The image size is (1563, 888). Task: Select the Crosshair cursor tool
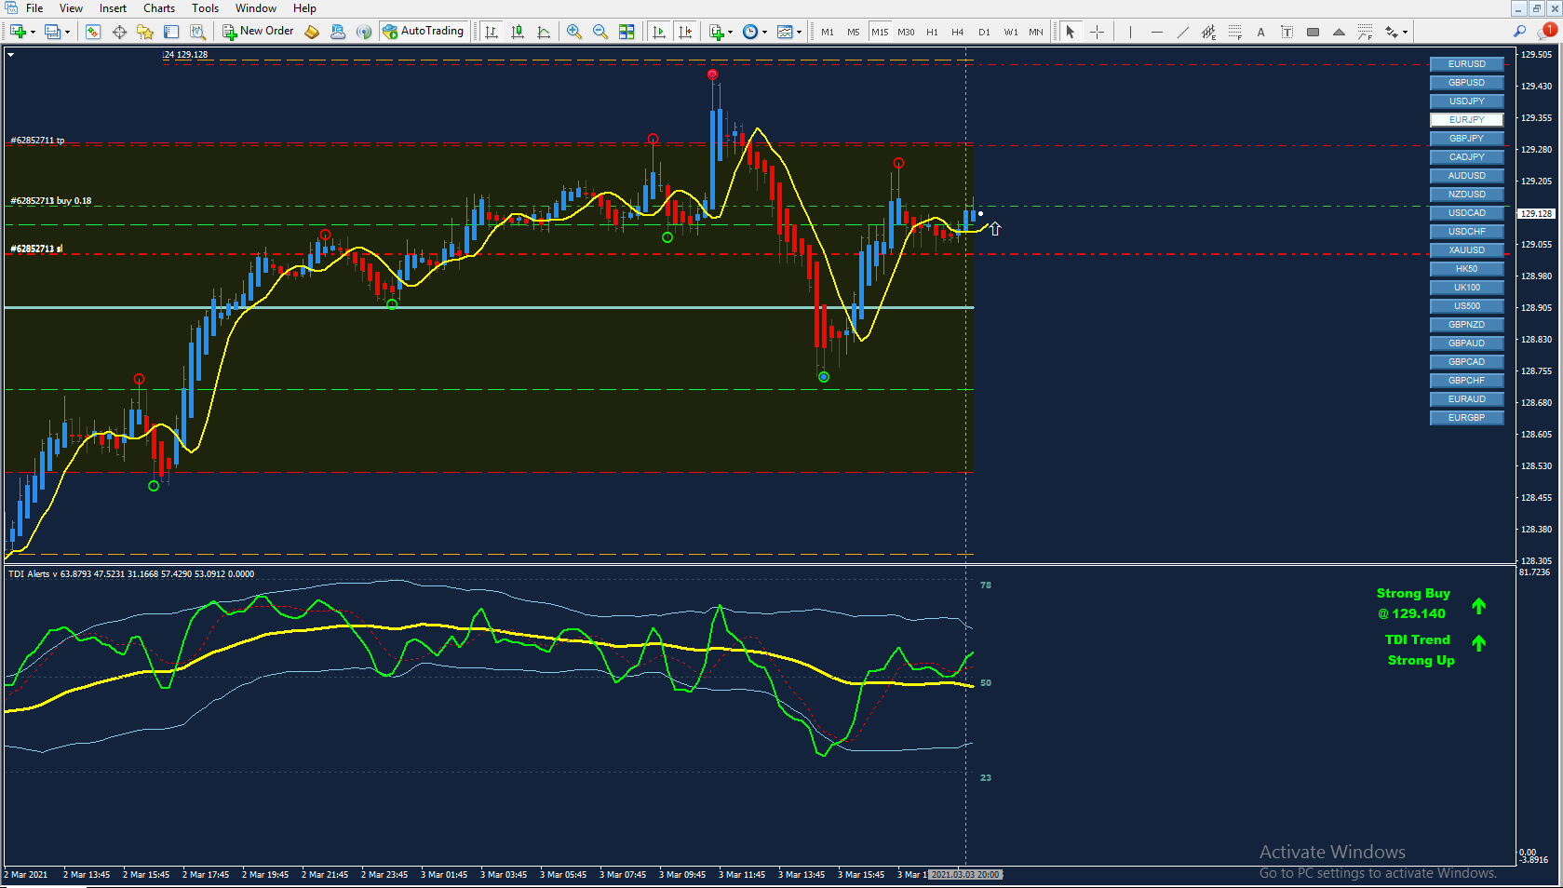1098,32
